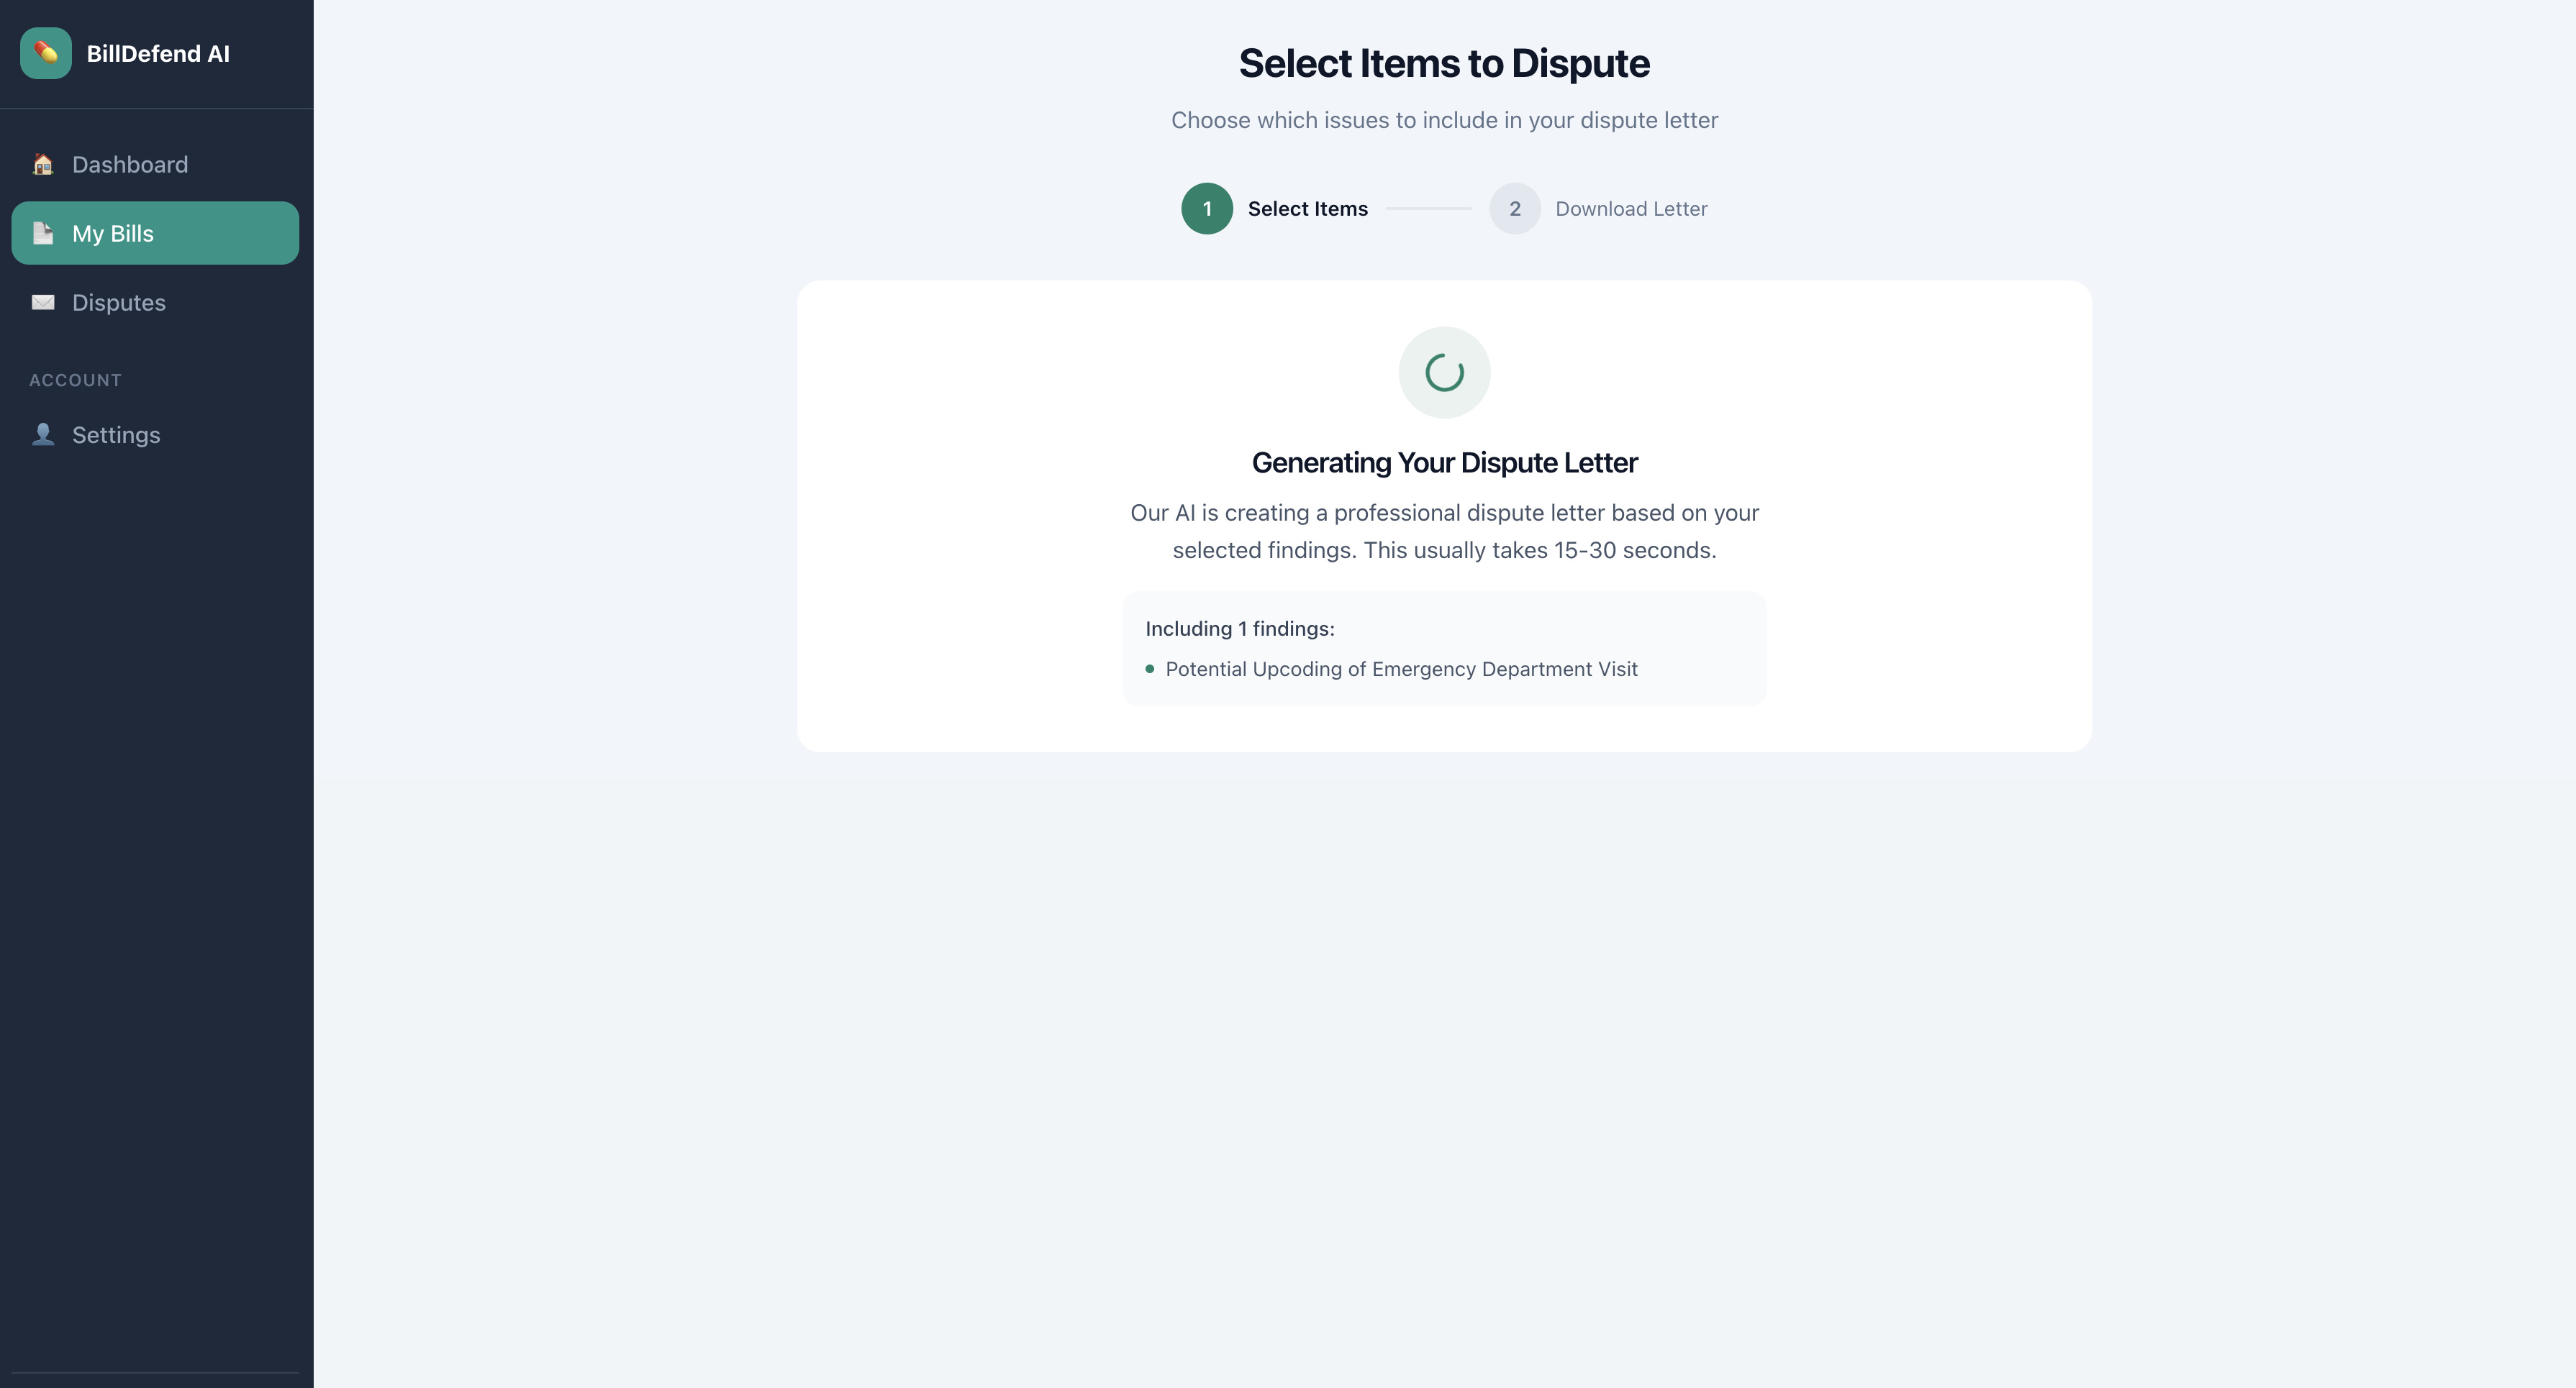Click the green bullet beside the finding
The width and height of the screenshot is (2576, 1388).
[1149, 669]
